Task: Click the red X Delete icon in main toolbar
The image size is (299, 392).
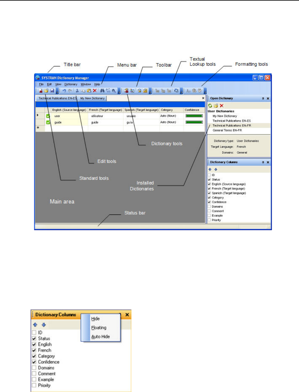Action: (95, 91)
